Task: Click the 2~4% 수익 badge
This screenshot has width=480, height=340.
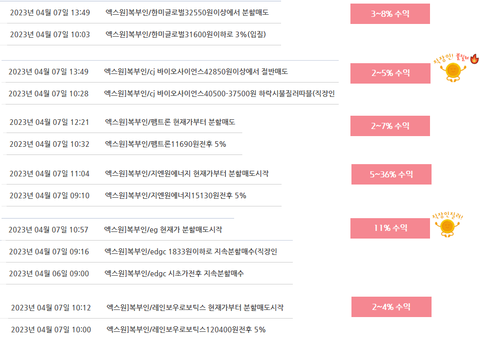Action: (x=391, y=307)
